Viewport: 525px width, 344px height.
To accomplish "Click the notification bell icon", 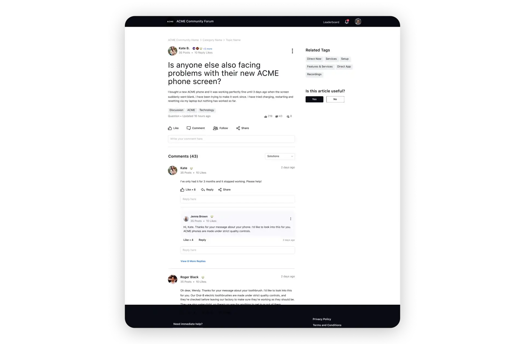I will point(347,22).
